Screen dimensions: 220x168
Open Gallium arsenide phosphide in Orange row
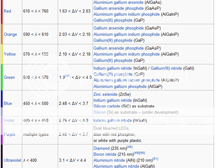click(x=118, y=28)
